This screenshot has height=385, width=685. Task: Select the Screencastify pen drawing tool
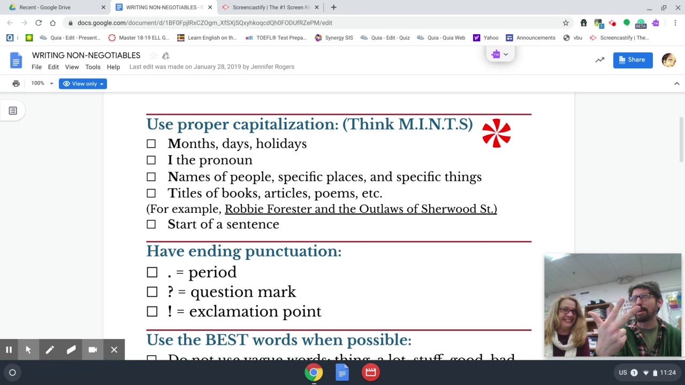click(x=50, y=350)
